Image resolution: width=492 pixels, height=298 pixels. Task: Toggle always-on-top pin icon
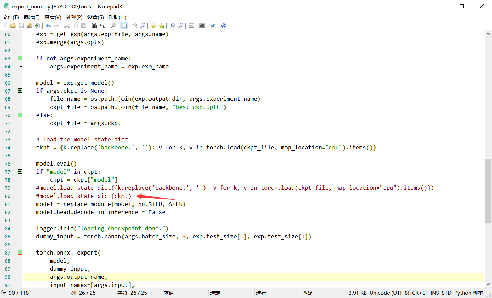click(213, 25)
